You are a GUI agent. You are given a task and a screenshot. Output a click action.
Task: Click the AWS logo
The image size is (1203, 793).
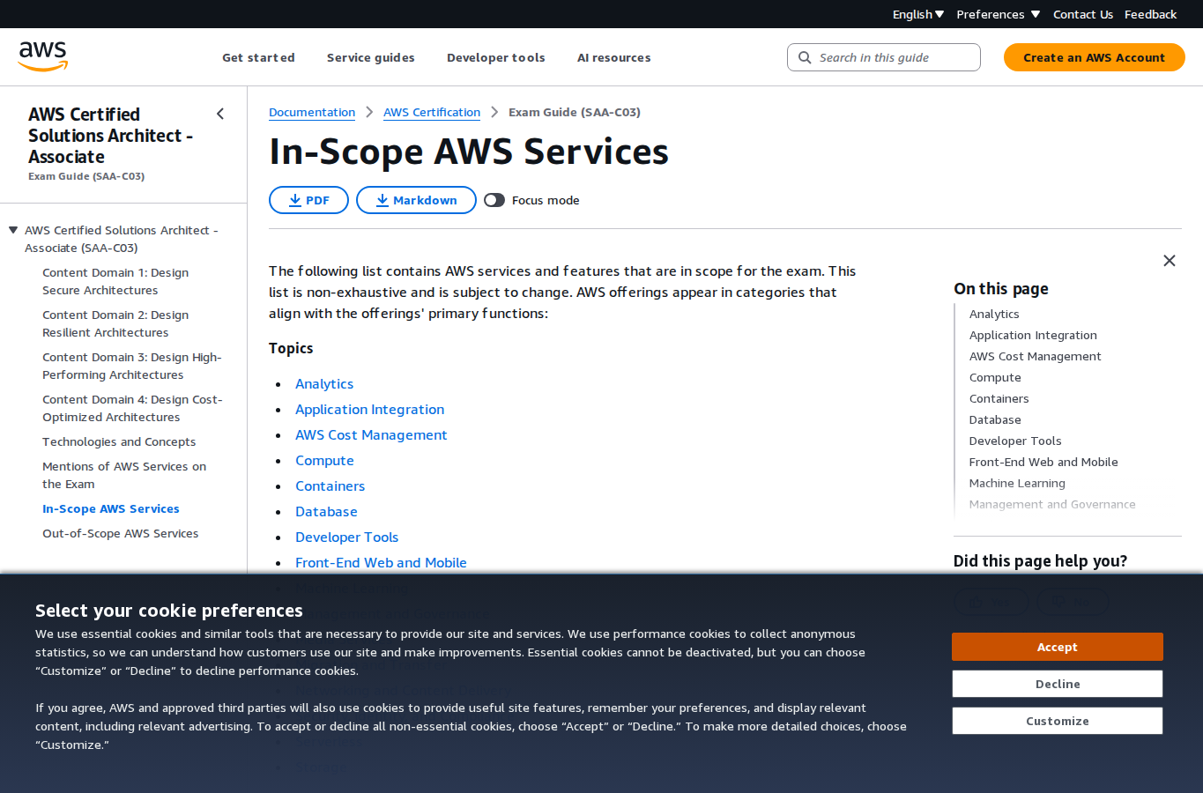[43, 56]
